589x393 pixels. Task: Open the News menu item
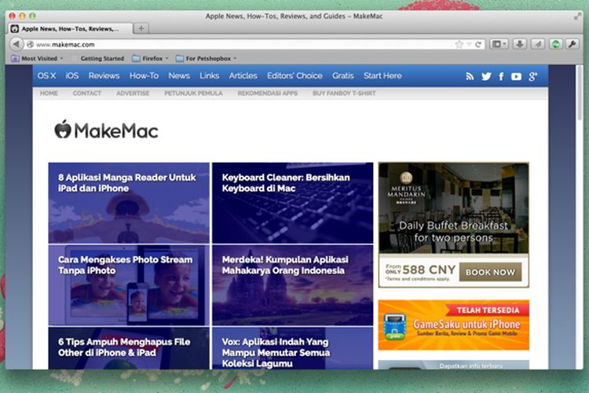[179, 75]
